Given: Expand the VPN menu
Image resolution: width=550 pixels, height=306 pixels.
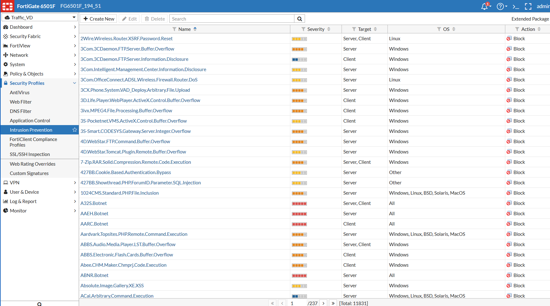Looking at the screenshot, I should click(39, 183).
